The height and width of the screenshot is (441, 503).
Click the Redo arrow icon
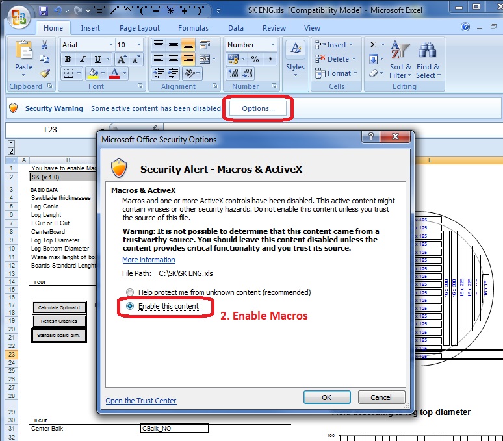(x=78, y=11)
